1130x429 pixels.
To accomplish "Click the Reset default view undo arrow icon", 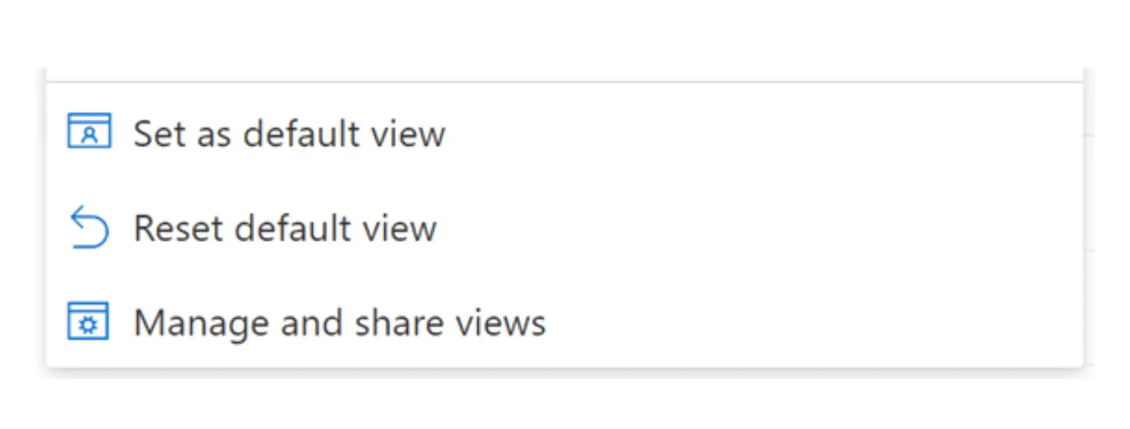I will 90,227.
